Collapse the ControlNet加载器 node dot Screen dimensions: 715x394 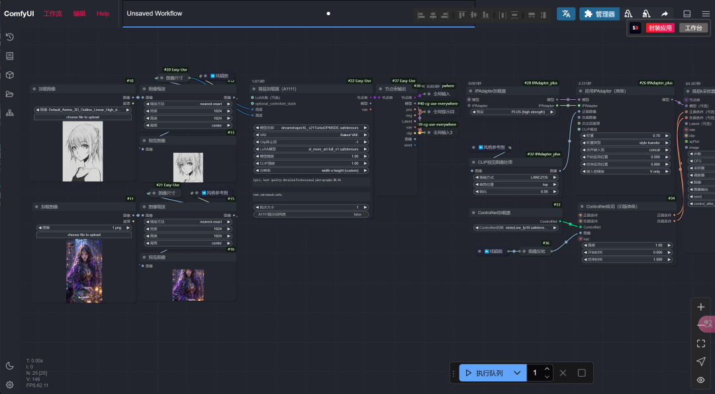(474, 213)
